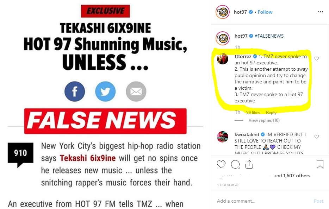Screen dimensions: 329x209
Task: Open the comment speech bubble icon
Action: 235,164
